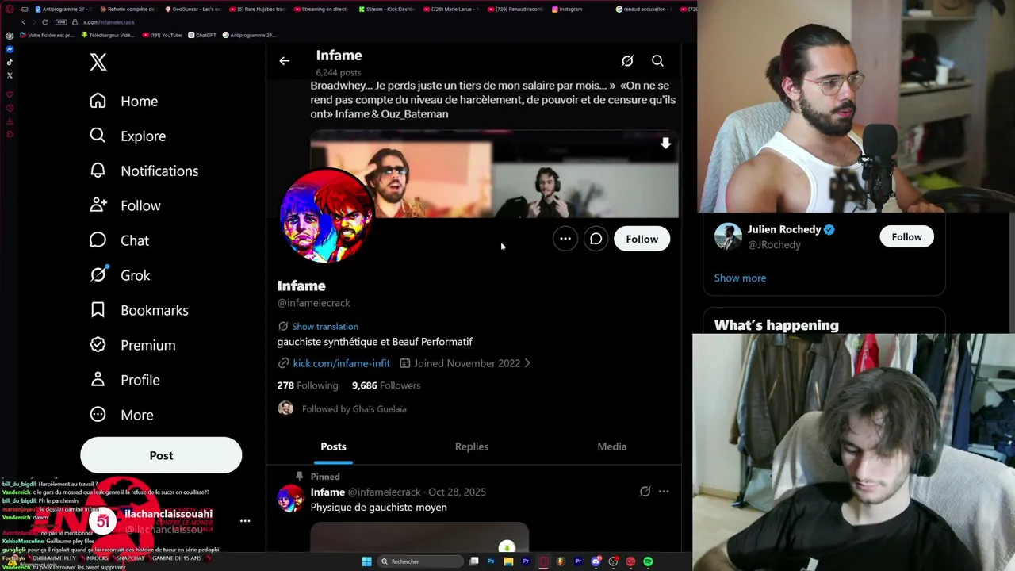Open FL Studio from the taskbar
The width and height of the screenshot is (1015, 571).
pos(561,561)
